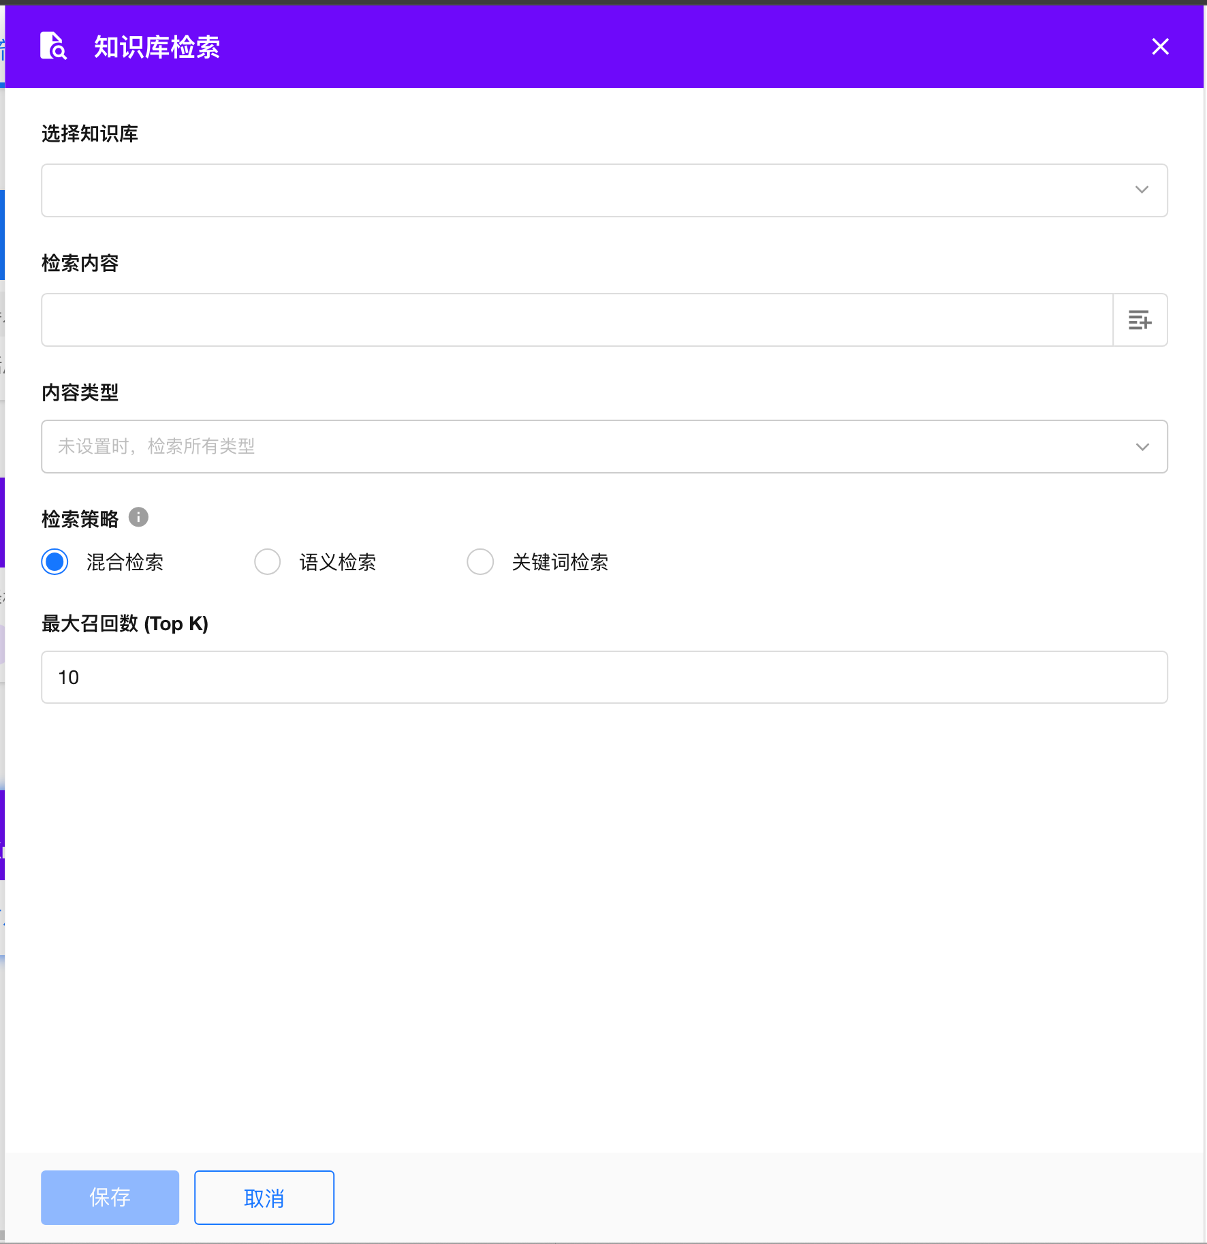Click the 检索内容 field label
This screenshot has height=1244, width=1207.
pyautogui.click(x=80, y=263)
